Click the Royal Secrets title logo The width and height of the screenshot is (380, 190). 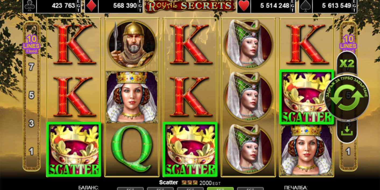[190, 6]
